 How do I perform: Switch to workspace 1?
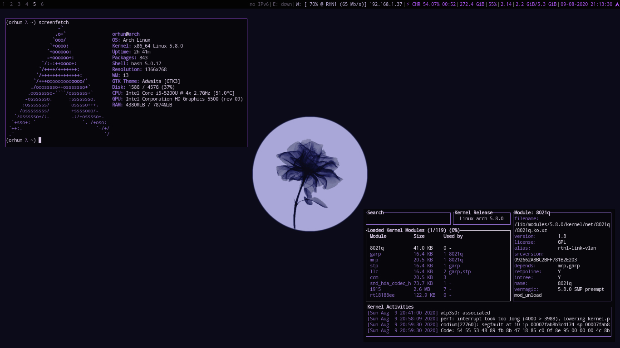[4, 4]
